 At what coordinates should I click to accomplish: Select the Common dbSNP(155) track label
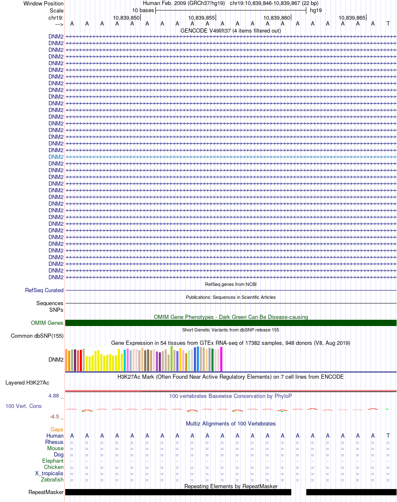37,336
